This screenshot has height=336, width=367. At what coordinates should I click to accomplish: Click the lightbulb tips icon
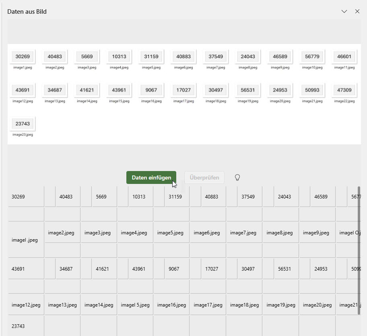pos(237,177)
